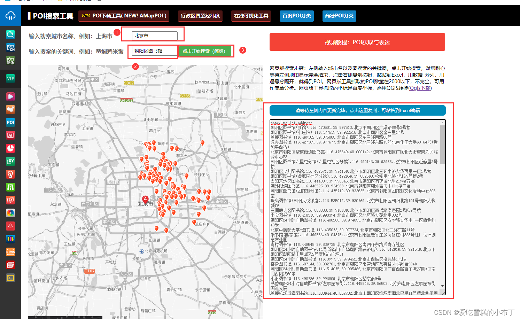The height and width of the screenshot is (319, 520).
Task: Click the 大兴区 district label on map
Action: click(126, 274)
